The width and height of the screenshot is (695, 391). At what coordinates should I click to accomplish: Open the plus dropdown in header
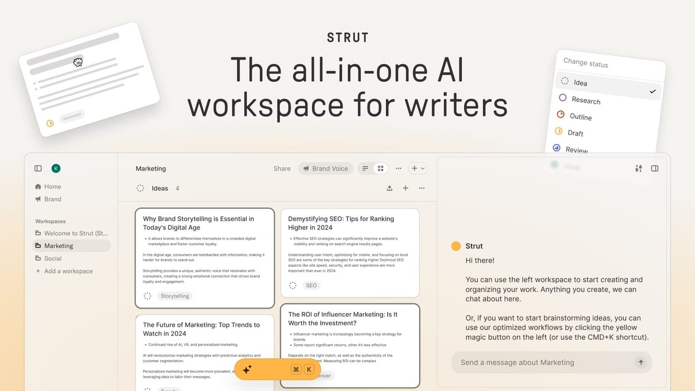point(418,168)
